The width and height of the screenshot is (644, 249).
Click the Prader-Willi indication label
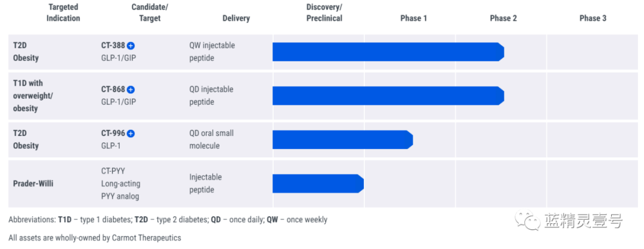[33, 183]
